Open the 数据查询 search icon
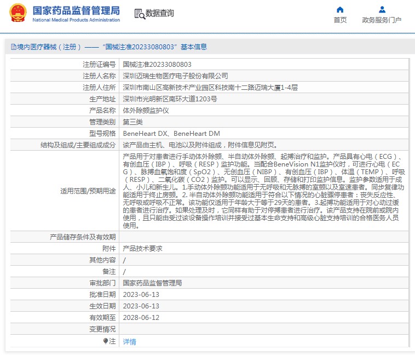The width and height of the screenshot is (415, 355). [140, 14]
